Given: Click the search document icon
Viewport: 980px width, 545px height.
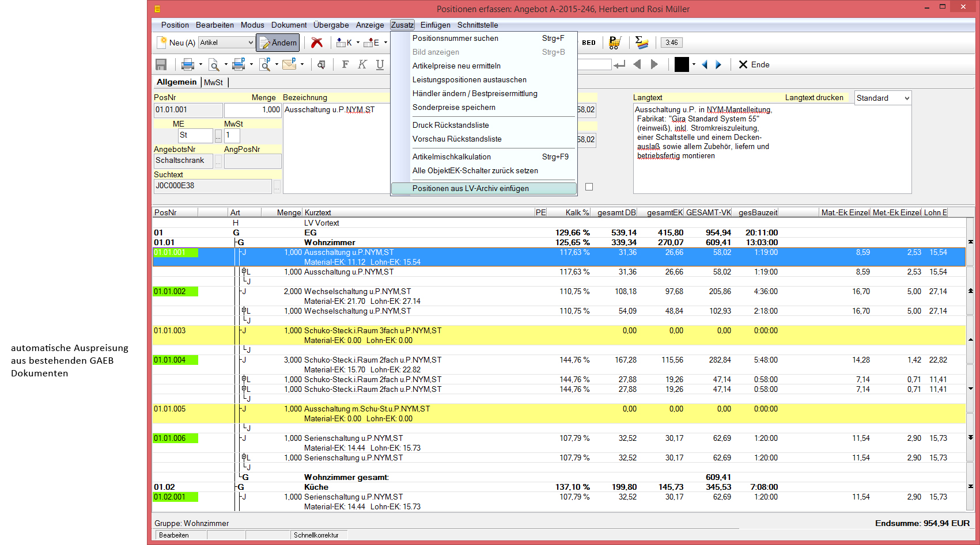Looking at the screenshot, I should [321, 64].
